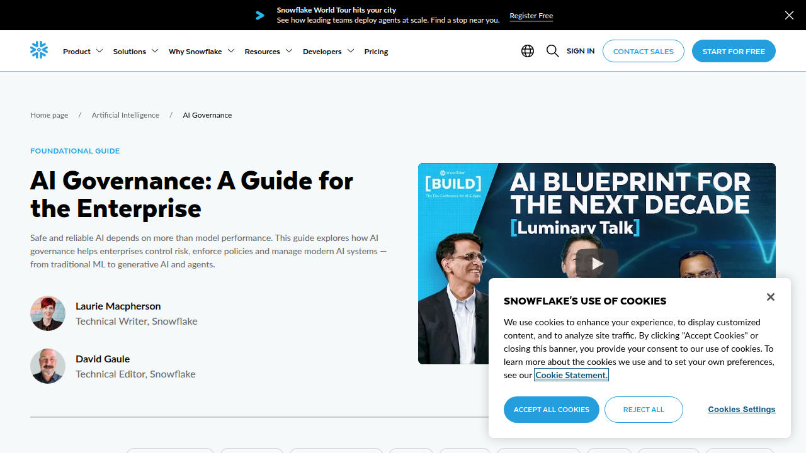Expand the Why Snowflake menu
806x453 pixels.
[x=201, y=51]
